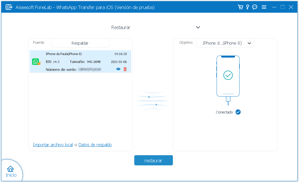Click the Objetivo label
The width and height of the screenshot is (299, 182).
coord(186,43)
